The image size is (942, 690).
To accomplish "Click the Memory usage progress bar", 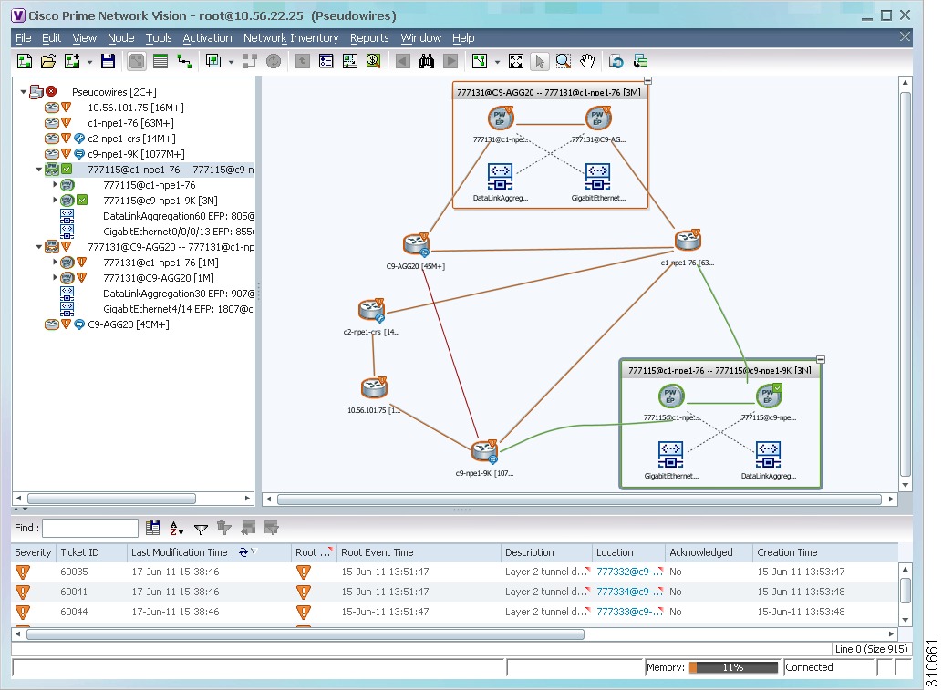I will (733, 667).
